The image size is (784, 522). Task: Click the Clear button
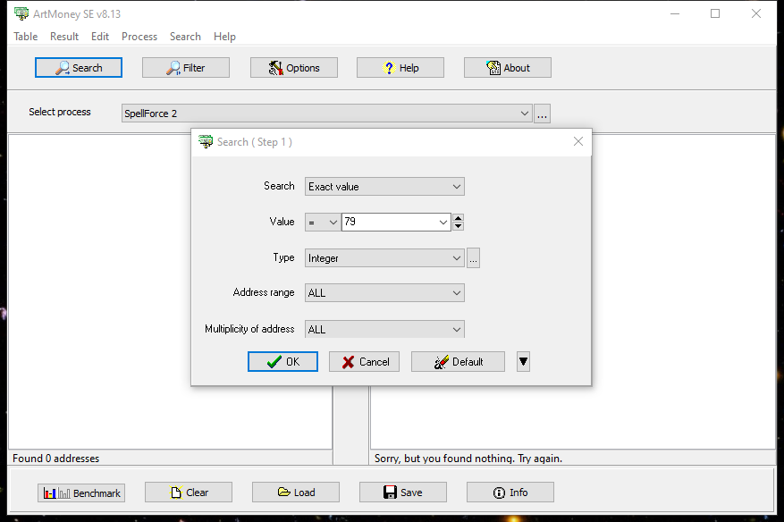(x=189, y=493)
